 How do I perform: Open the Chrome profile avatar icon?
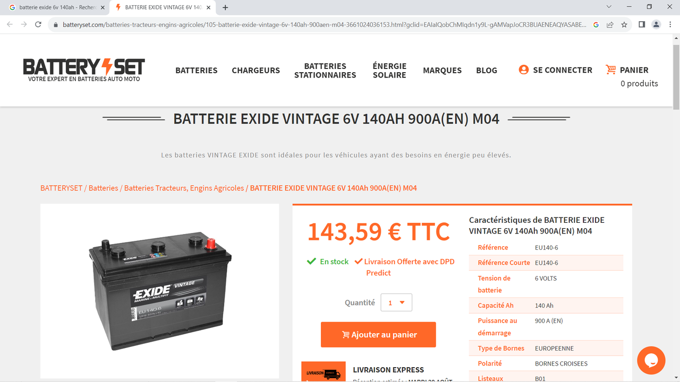pyautogui.click(x=657, y=24)
